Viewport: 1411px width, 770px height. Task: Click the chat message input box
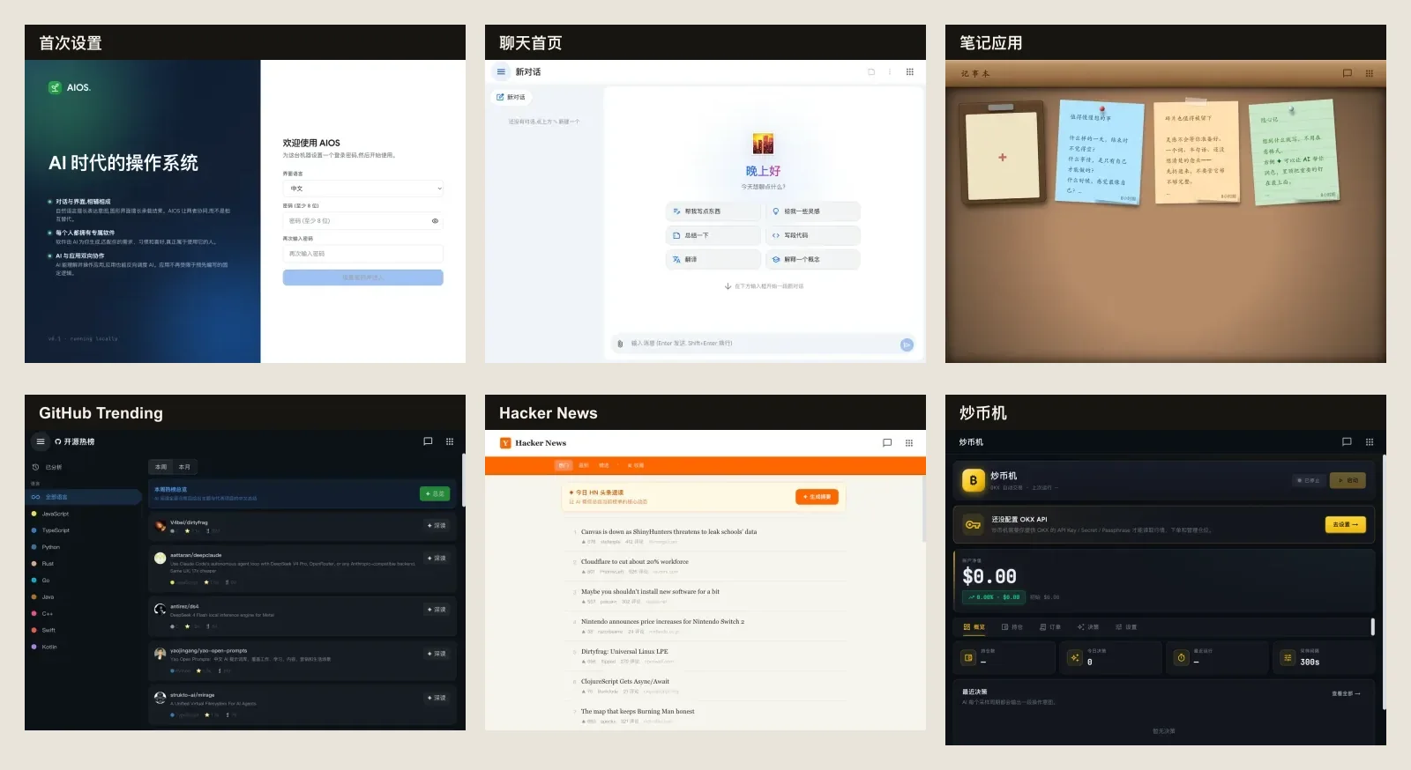[x=763, y=344]
